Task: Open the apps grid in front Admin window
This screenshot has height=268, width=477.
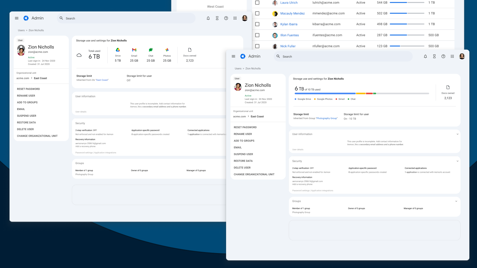Action: click(x=452, y=56)
